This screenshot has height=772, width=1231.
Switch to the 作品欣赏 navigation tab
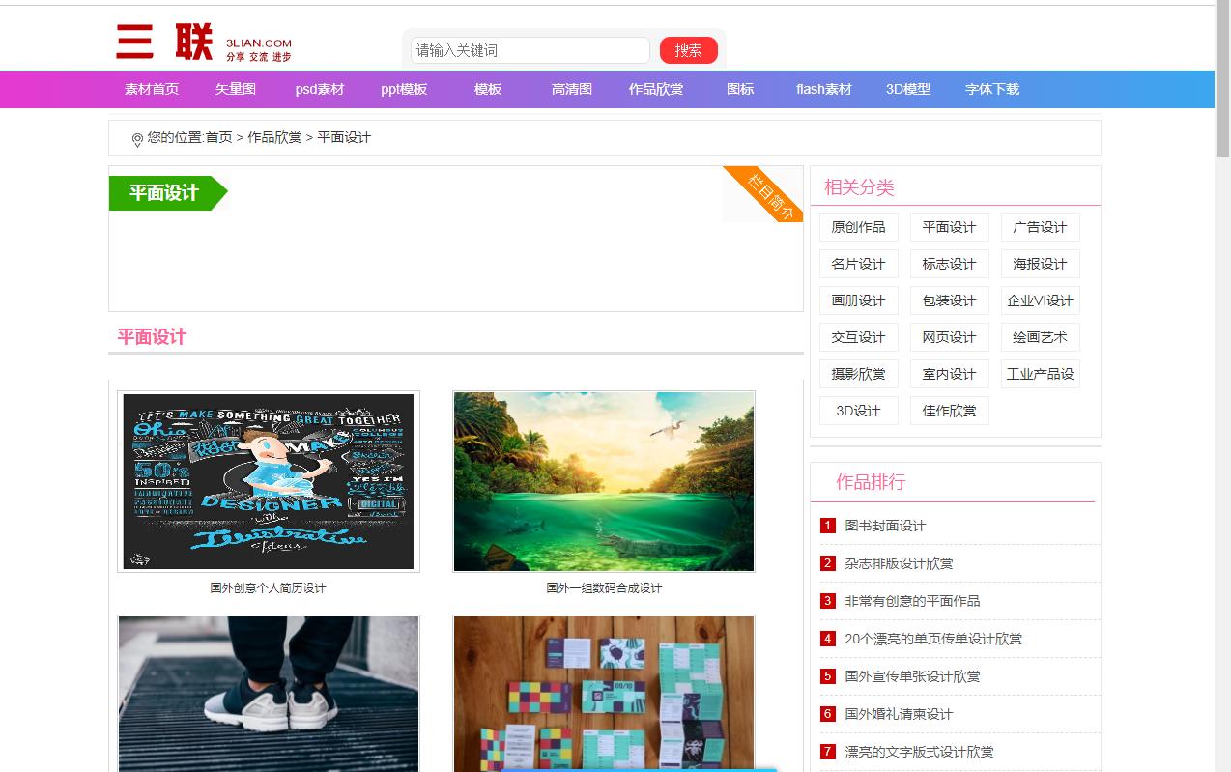pos(655,89)
